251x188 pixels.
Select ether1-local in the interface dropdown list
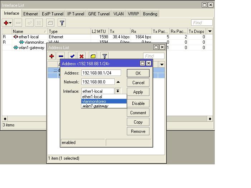104,97
